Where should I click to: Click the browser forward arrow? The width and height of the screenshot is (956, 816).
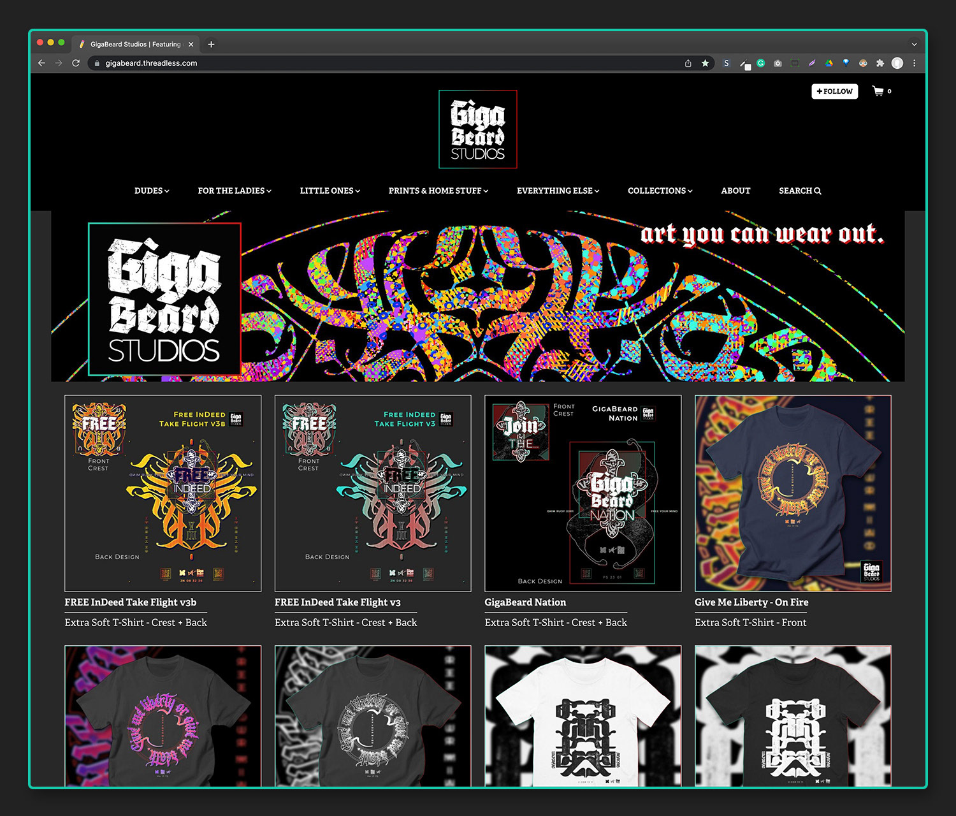click(x=59, y=63)
